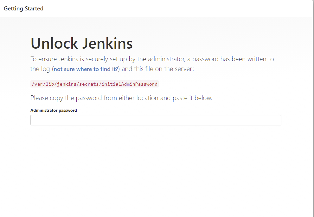Image resolution: width=314 pixels, height=217 pixels.
Task: Click the 'Please copy the password' instruction text
Action: pos(121,98)
